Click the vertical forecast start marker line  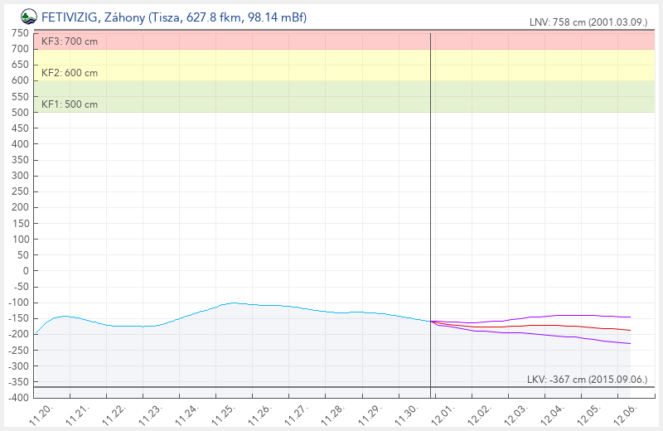coord(430,207)
